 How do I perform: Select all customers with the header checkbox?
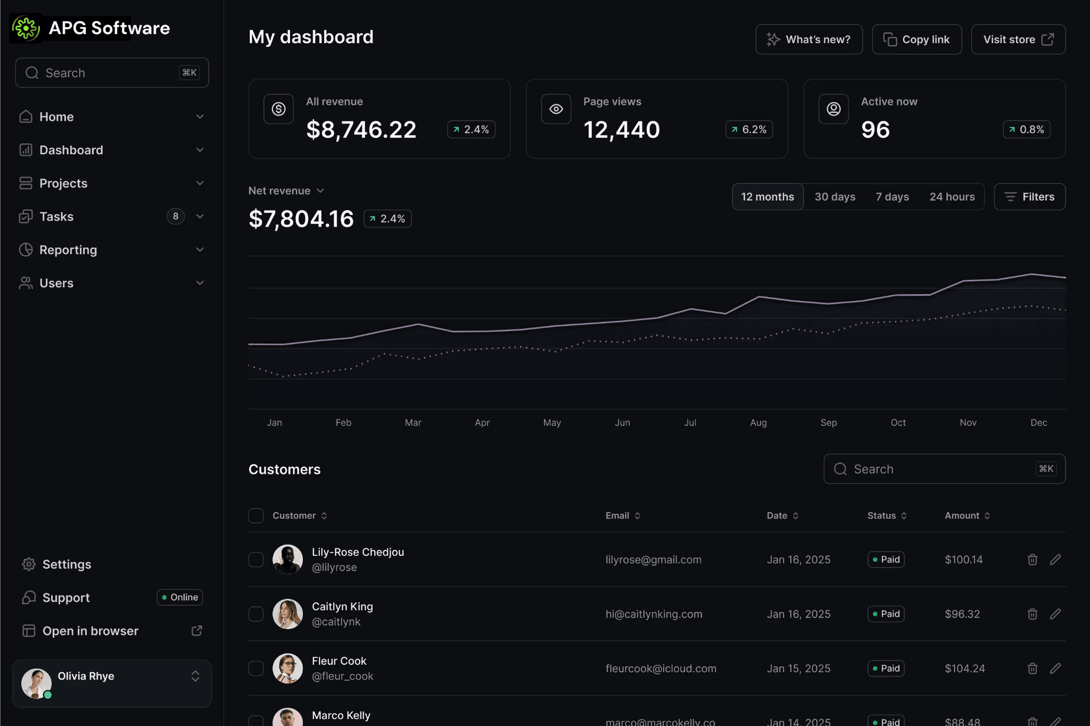coord(255,515)
